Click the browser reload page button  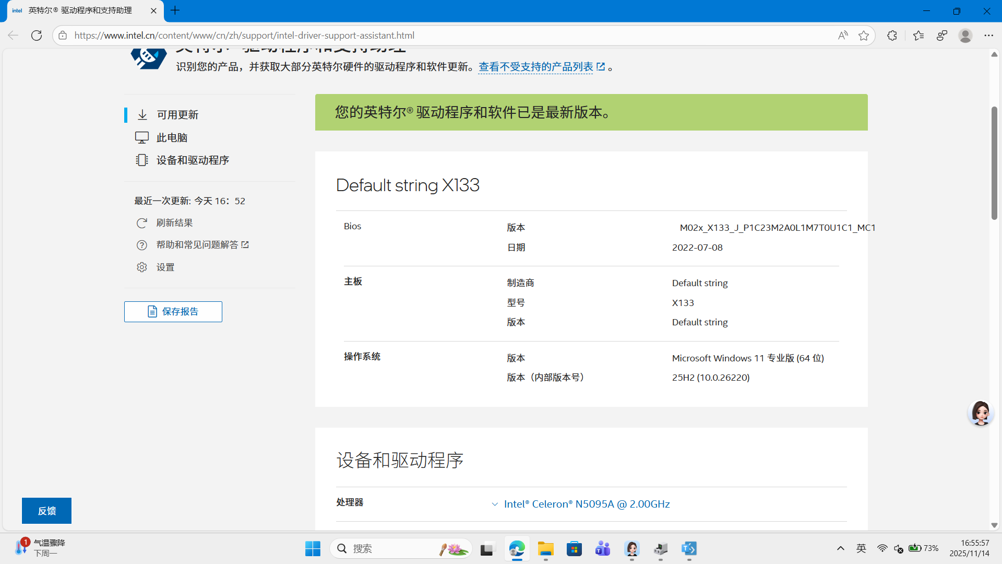pos(37,36)
